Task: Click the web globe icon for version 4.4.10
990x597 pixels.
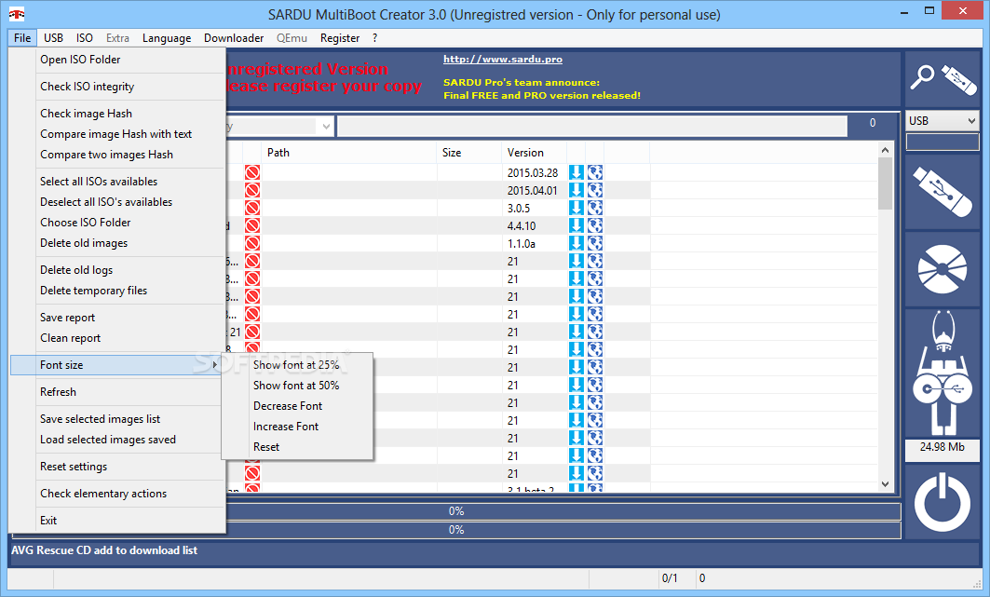Action: point(595,225)
